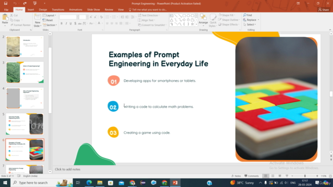Open Quick Styles gallery
The image size is (333, 187).
(x=213, y=21)
